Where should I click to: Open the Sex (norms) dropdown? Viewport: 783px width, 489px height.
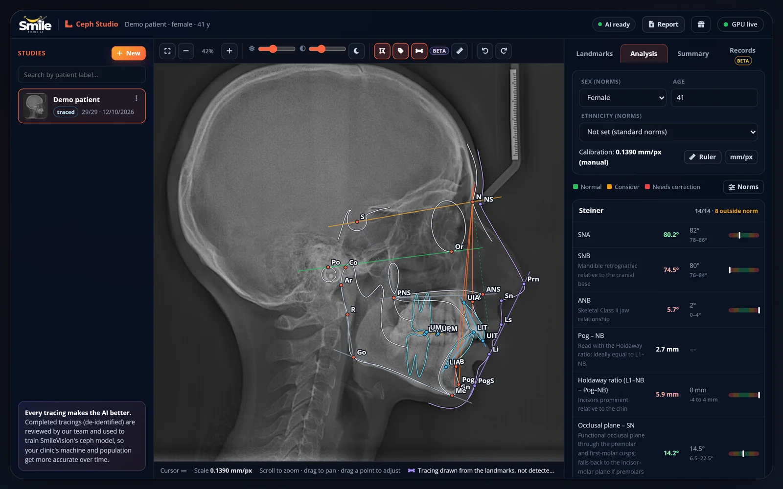[623, 98]
